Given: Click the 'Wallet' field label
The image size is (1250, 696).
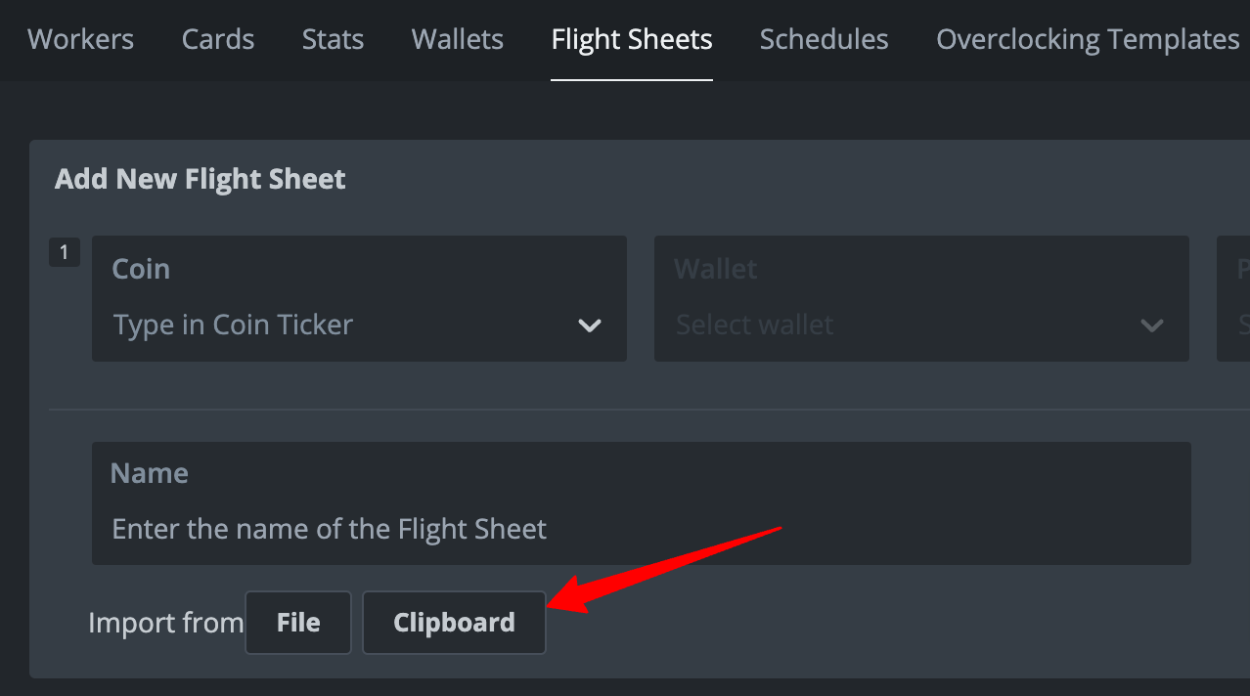Looking at the screenshot, I should [x=715, y=269].
